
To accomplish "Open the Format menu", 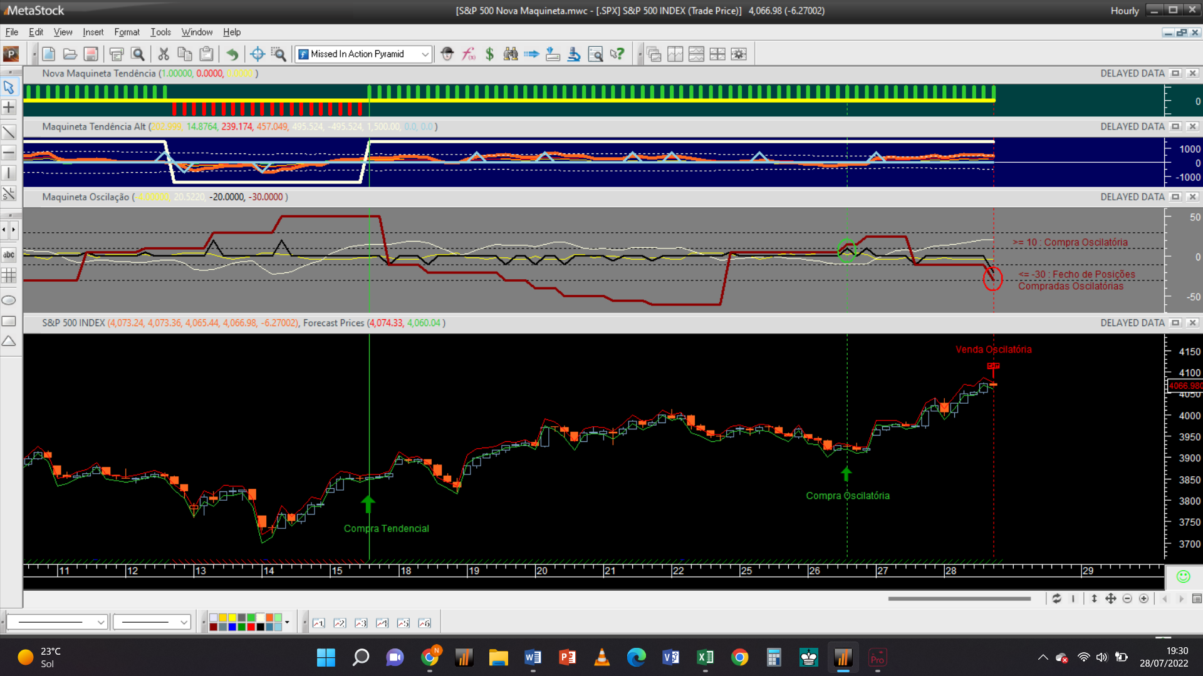I will point(127,32).
